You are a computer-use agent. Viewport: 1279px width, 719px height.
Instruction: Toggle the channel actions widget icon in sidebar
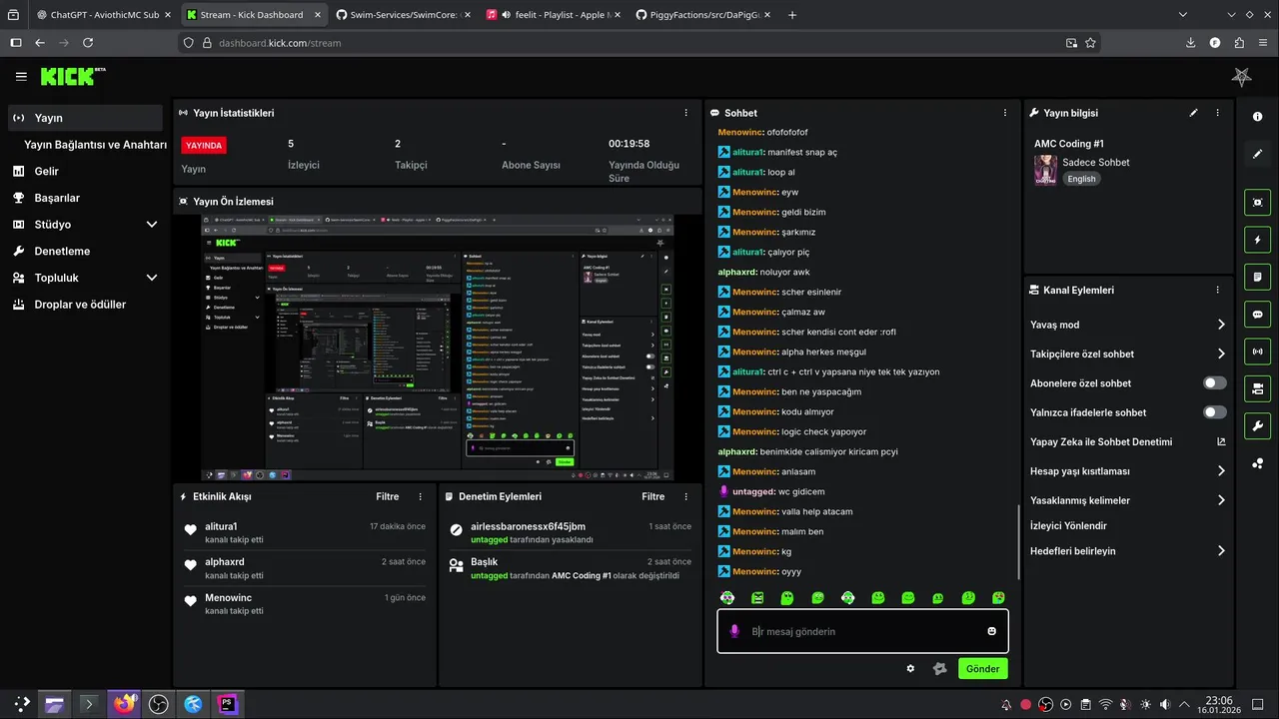[x=1257, y=388]
